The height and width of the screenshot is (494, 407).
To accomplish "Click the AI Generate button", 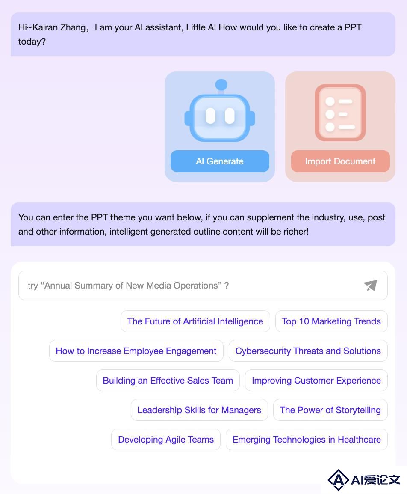I will click(x=220, y=161).
